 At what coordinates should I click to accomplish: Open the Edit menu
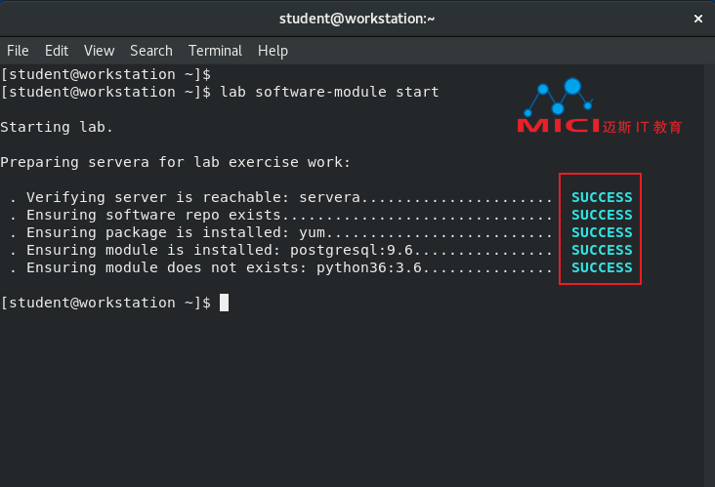tap(57, 51)
